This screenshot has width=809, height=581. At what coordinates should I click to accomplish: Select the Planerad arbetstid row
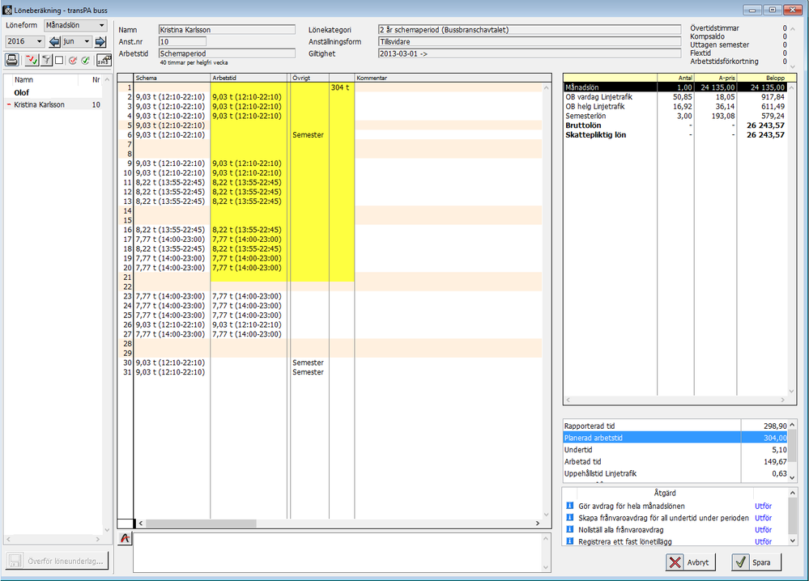pyautogui.click(x=675, y=438)
